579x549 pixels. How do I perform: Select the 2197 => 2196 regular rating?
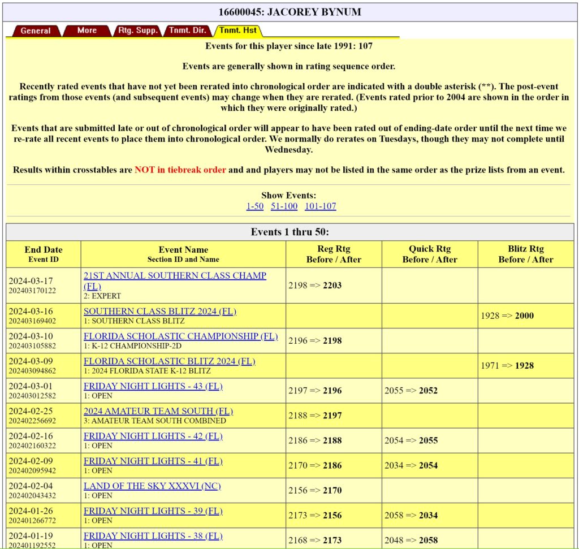coord(315,391)
